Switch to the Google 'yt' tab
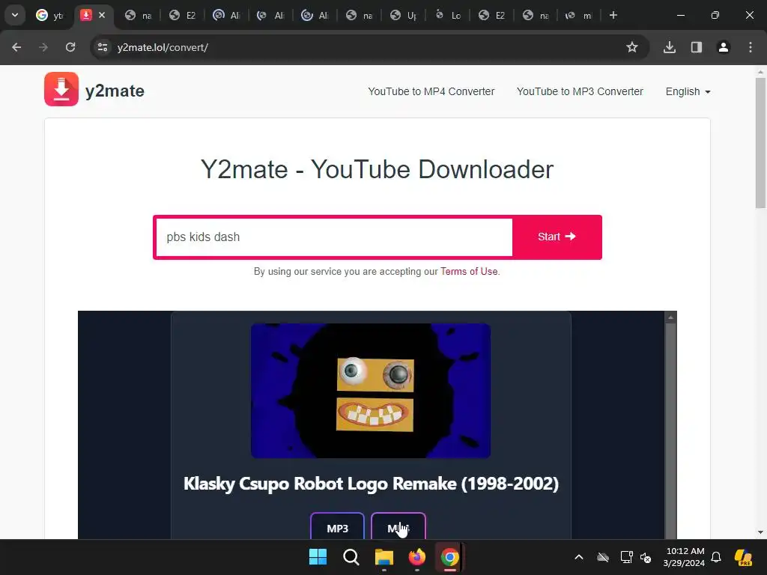Image resolution: width=767 pixels, height=575 pixels. tap(49, 15)
